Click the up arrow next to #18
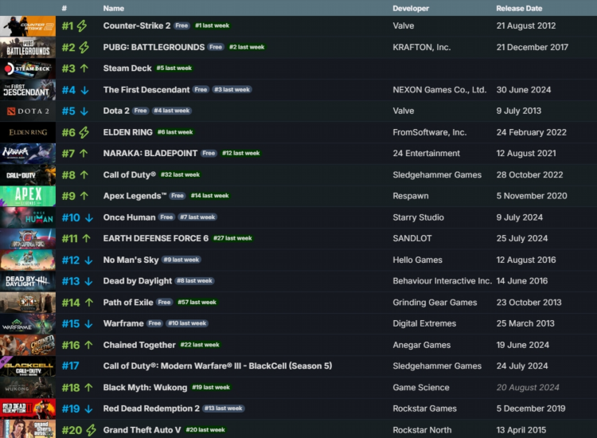 click(x=88, y=388)
